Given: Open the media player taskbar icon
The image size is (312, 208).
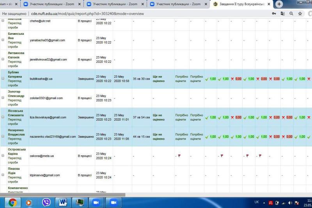Looking at the screenshot, I should [x=29, y=203].
